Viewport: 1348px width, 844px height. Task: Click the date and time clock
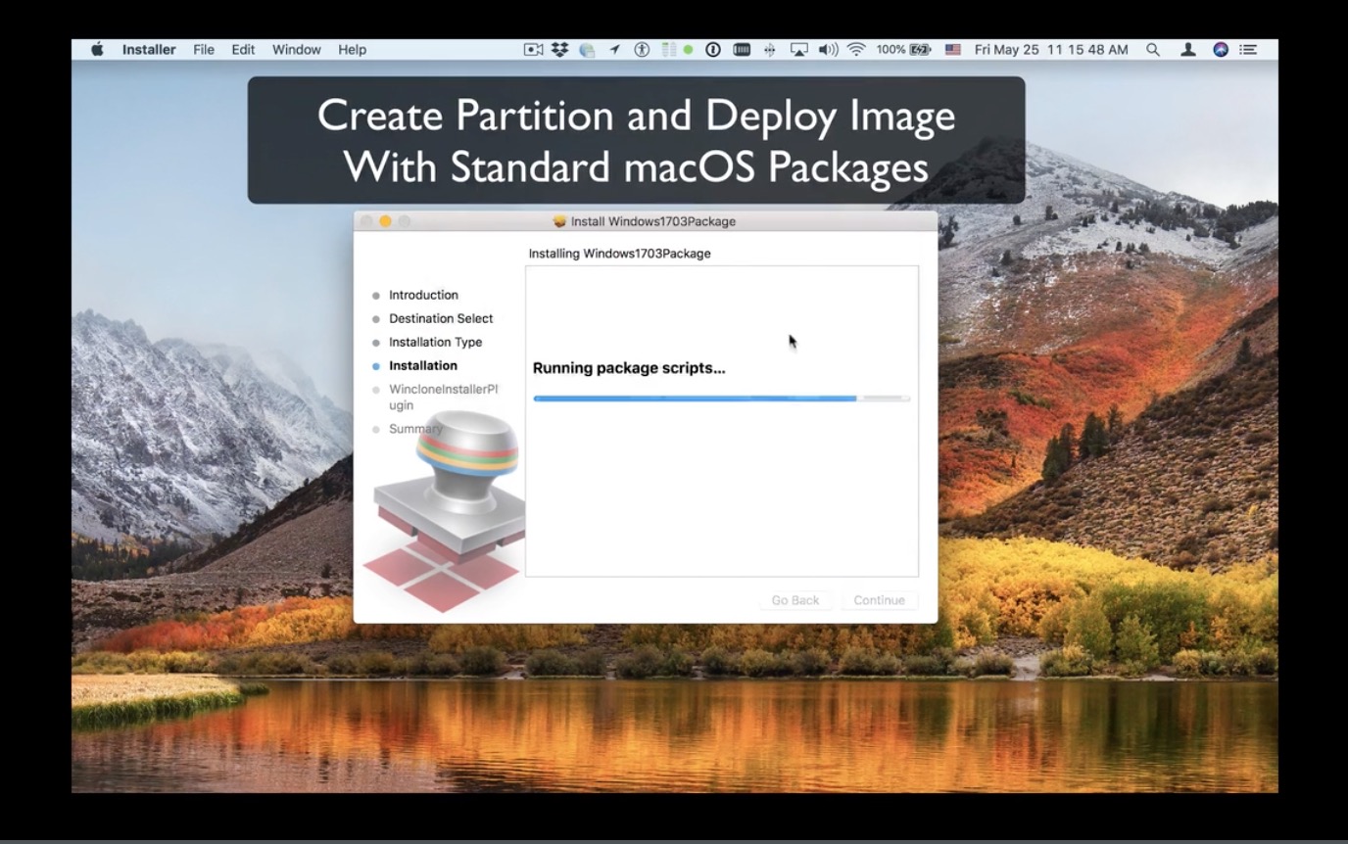pos(1051,50)
